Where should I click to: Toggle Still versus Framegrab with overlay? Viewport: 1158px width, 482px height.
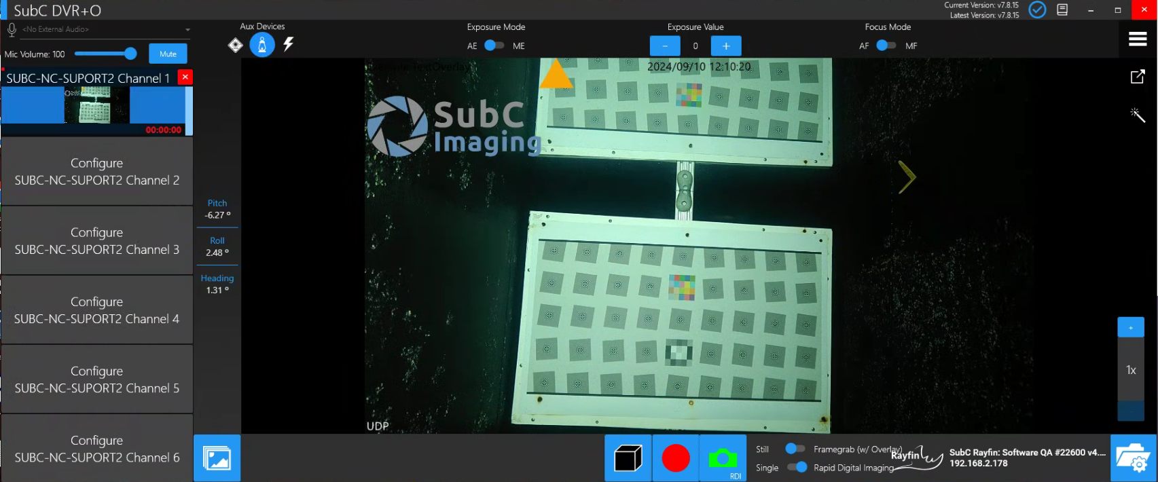click(795, 449)
